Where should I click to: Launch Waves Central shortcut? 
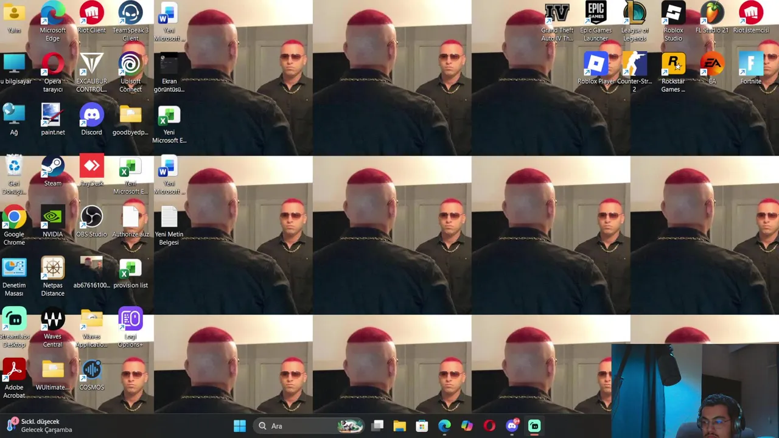pyautogui.click(x=53, y=328)
